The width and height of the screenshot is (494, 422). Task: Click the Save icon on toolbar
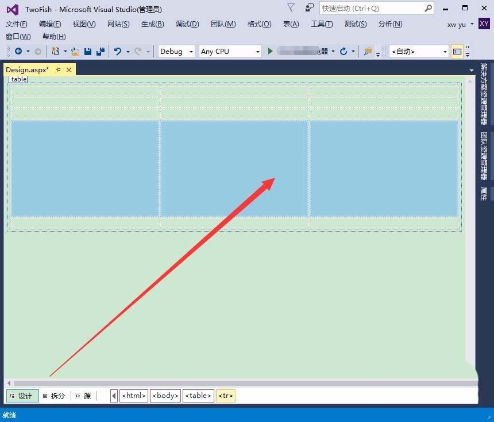(x=86, y=51)
